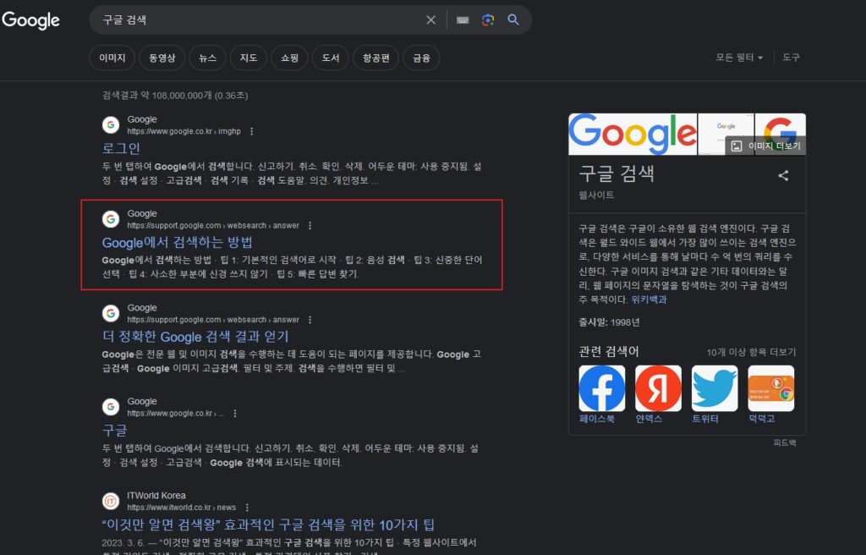866x555 pixels.
Task: Click the 구글 검색 title in the knowledge panel
Action: [x=617, y=173]
